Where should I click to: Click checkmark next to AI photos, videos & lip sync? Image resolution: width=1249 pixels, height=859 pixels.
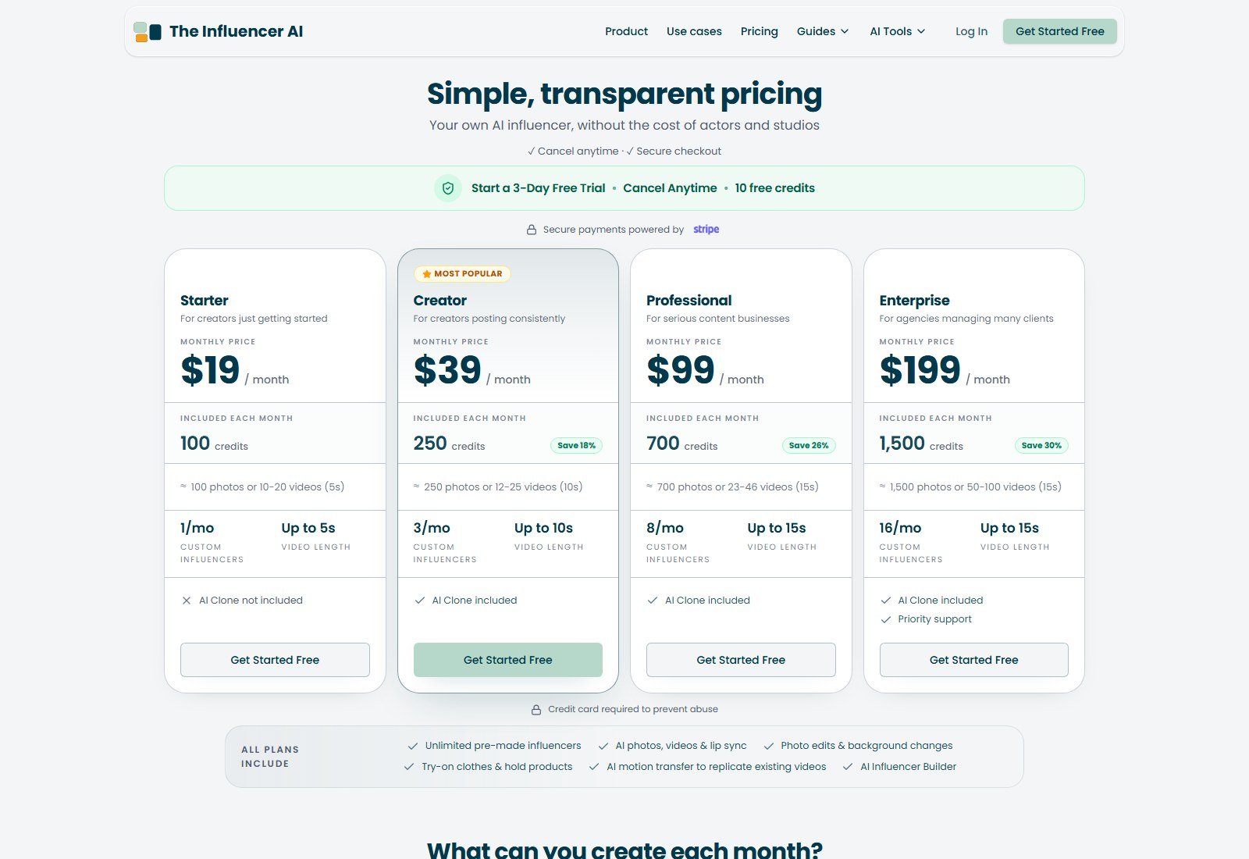coord(603,746)
